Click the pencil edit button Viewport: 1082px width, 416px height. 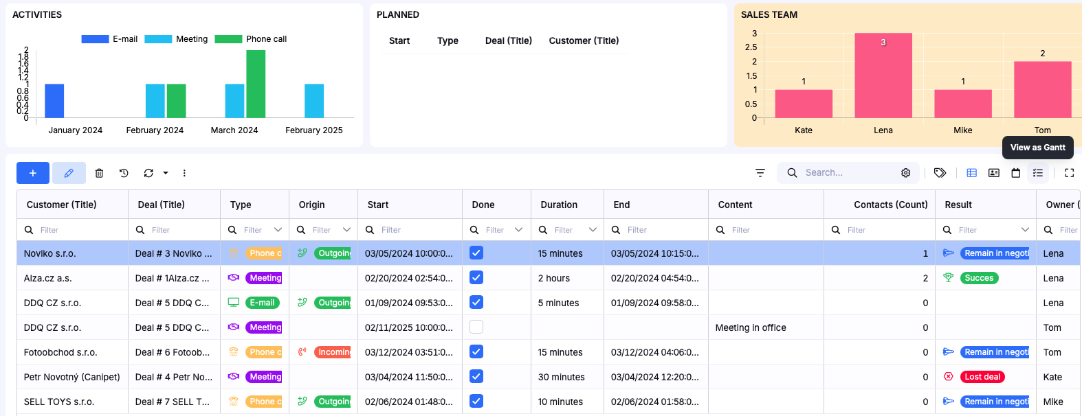pos(69,173)
